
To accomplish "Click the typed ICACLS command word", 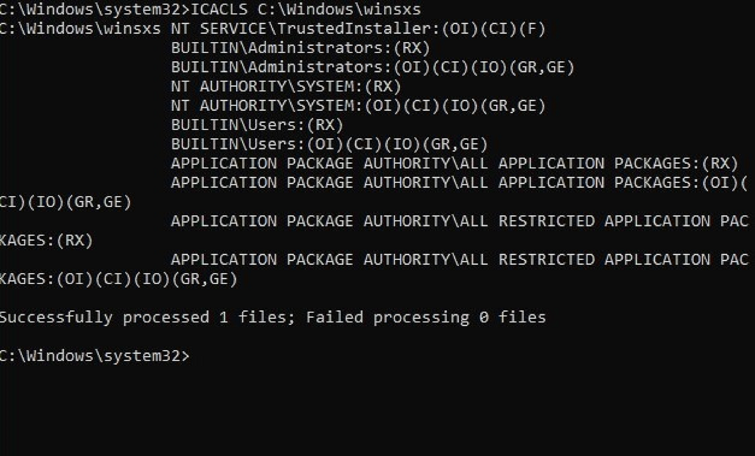I will coord(219,9).
